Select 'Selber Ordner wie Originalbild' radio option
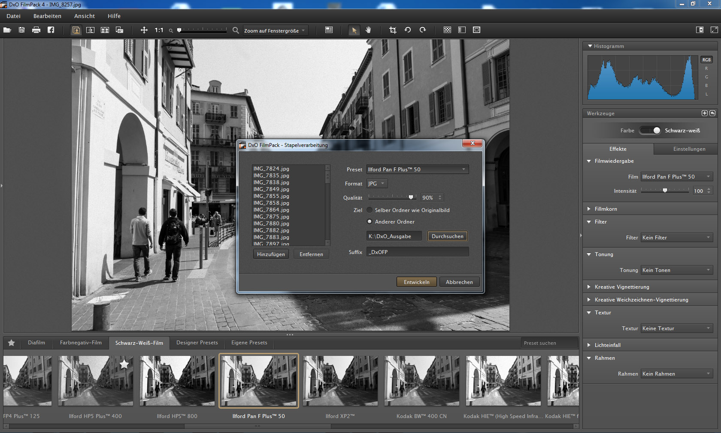Screen dimensions: 721x433 370,210
